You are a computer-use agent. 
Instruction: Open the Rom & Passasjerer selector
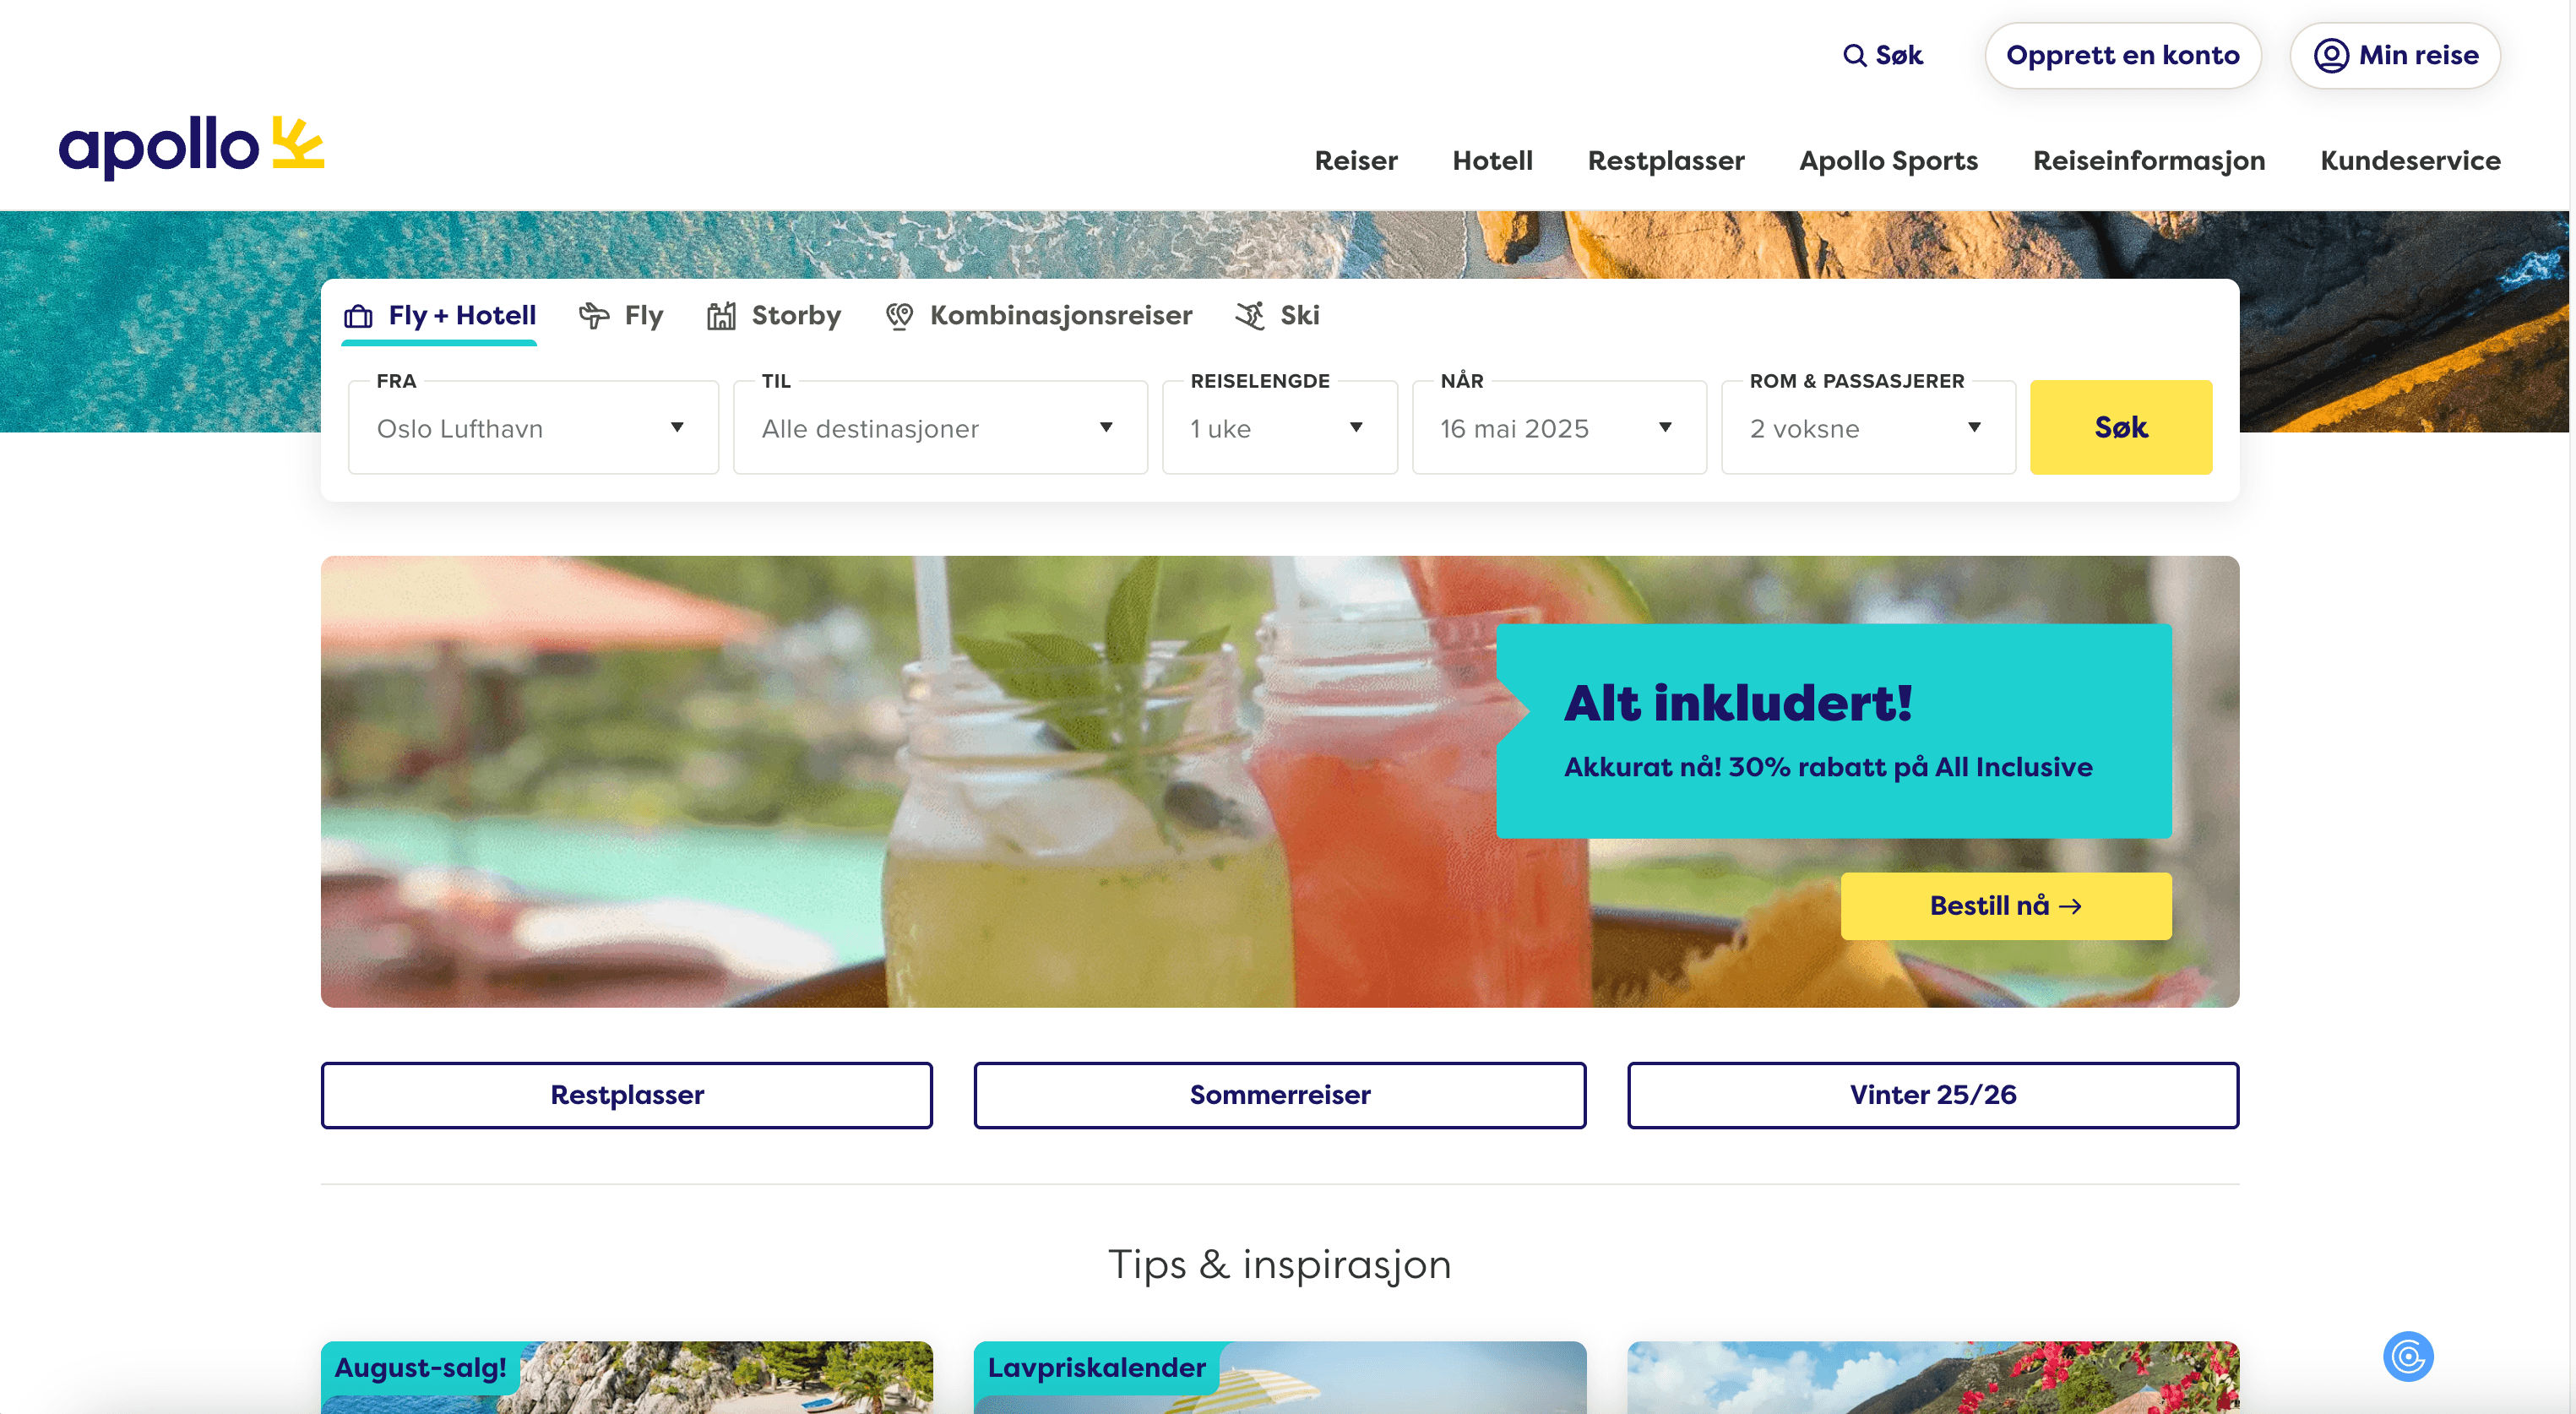[1866, 428]
